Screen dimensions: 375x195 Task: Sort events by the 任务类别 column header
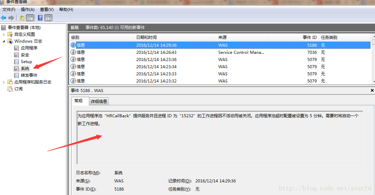pyautogui.click(x=345, y=37)
